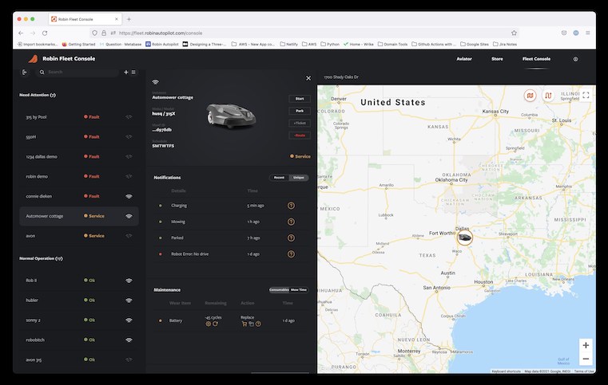The image size is (608, 385).
Task: Click the wifi icon for sonny 2
Action: (x=129, y=320)
